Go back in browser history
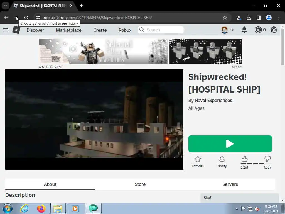Image resolution: width=285 pixels, height=214 pixels. point(6,18)
